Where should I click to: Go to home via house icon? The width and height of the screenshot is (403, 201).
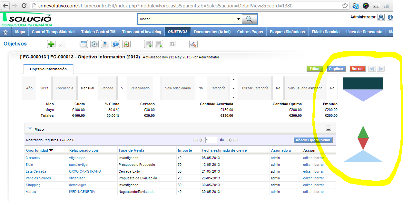coord(5,32)
